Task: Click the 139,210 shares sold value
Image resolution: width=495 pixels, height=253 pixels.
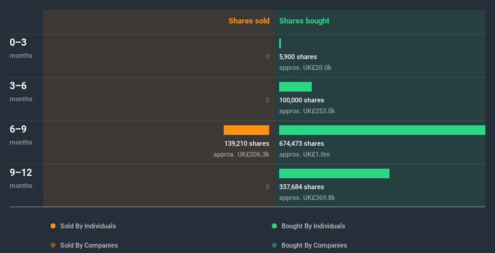Action: tap(247, 143)
